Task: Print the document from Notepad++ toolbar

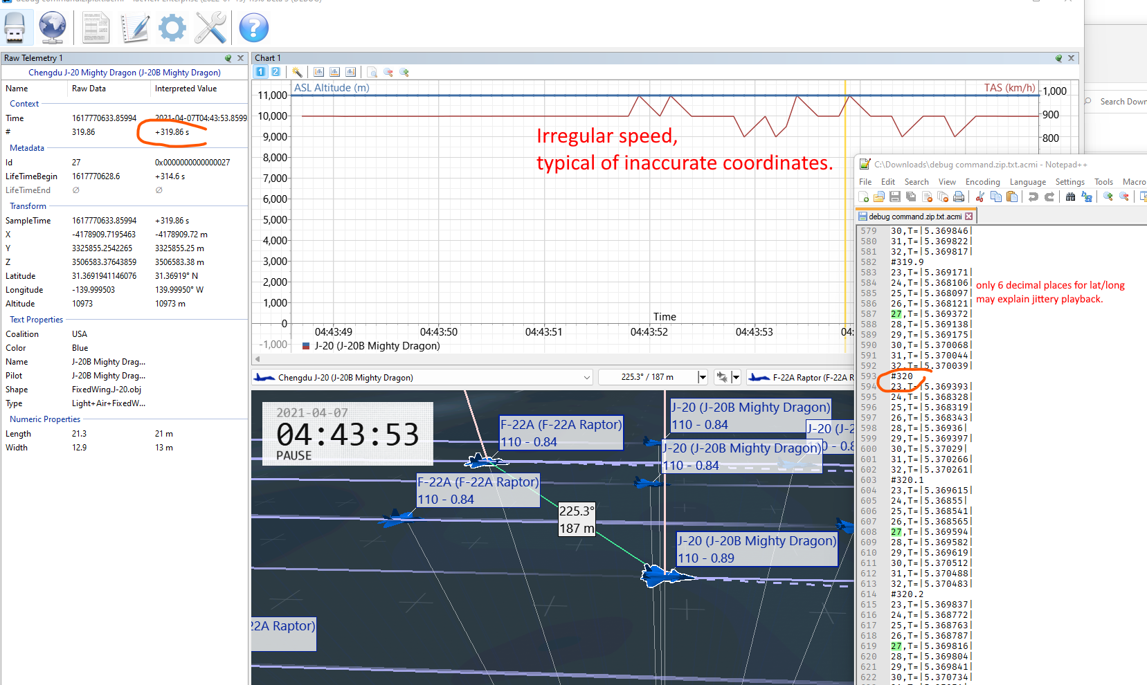Action: (959, 197)
